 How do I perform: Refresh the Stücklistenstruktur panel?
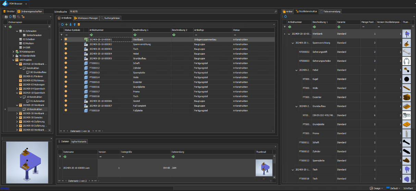click(285, 16)
